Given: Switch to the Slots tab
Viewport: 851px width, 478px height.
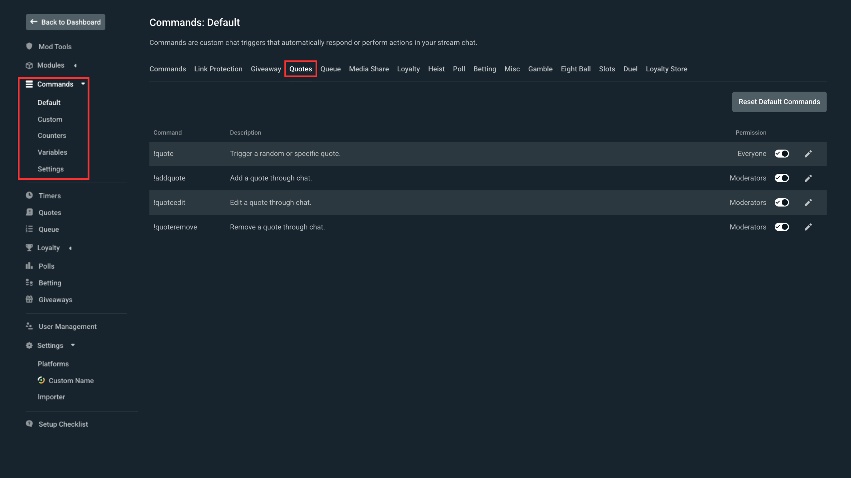Looking at the screenshot, I should pyautogui.click(x=607, y=69).
